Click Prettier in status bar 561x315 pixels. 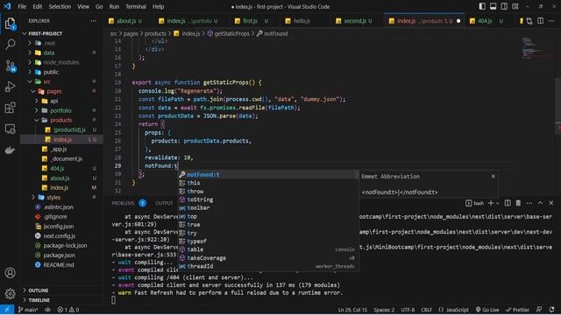(x=517, y=310)
